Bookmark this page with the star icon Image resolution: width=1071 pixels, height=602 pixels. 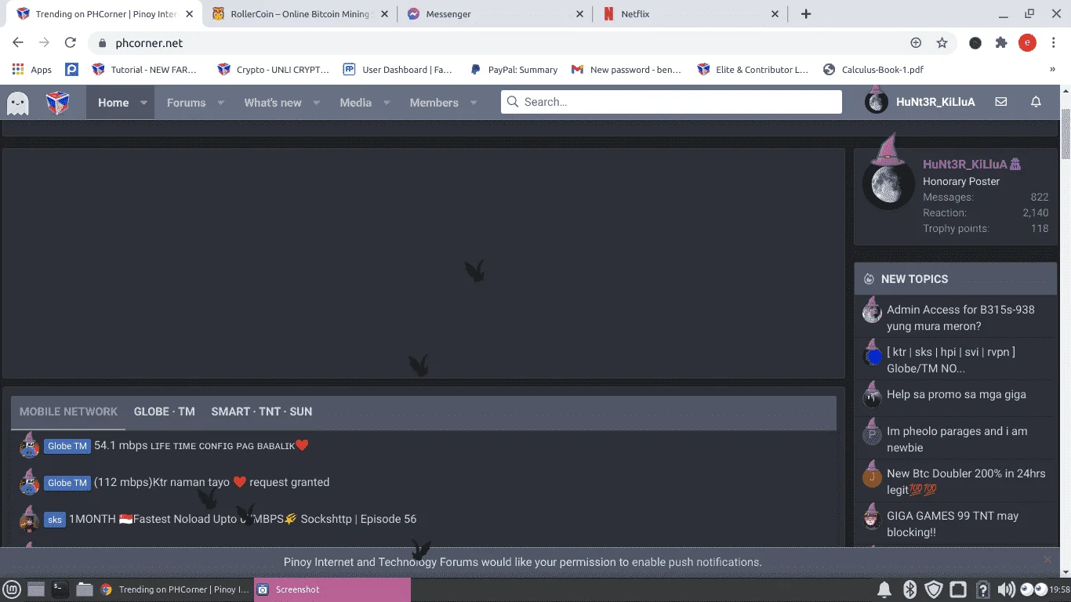942,43
